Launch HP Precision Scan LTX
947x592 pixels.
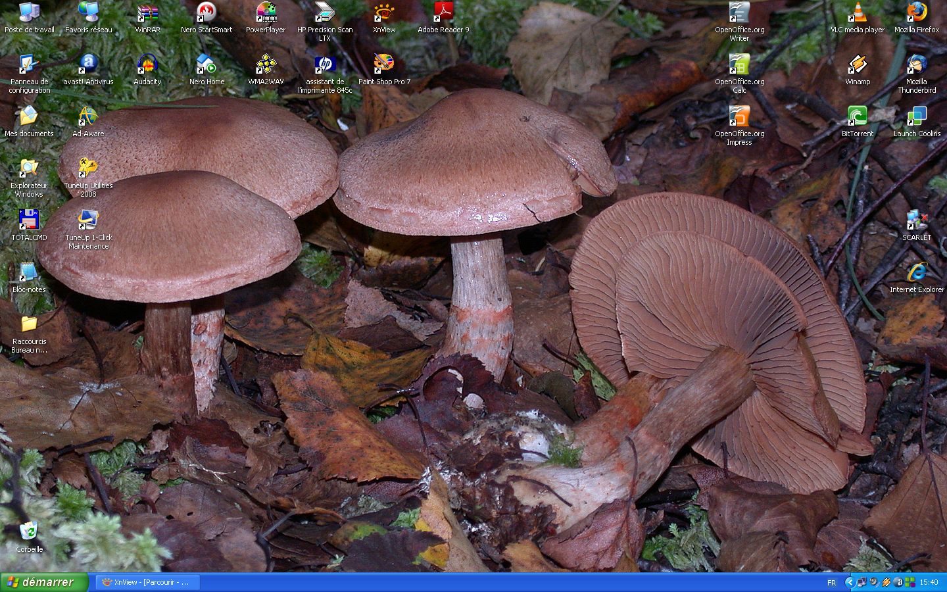tap(325, 22)
